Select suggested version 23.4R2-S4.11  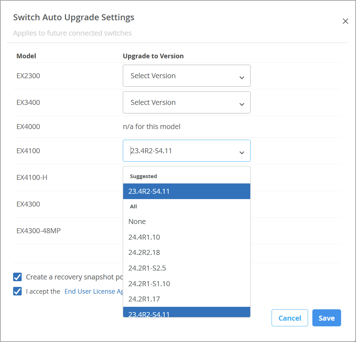click(x=186, y=191)
